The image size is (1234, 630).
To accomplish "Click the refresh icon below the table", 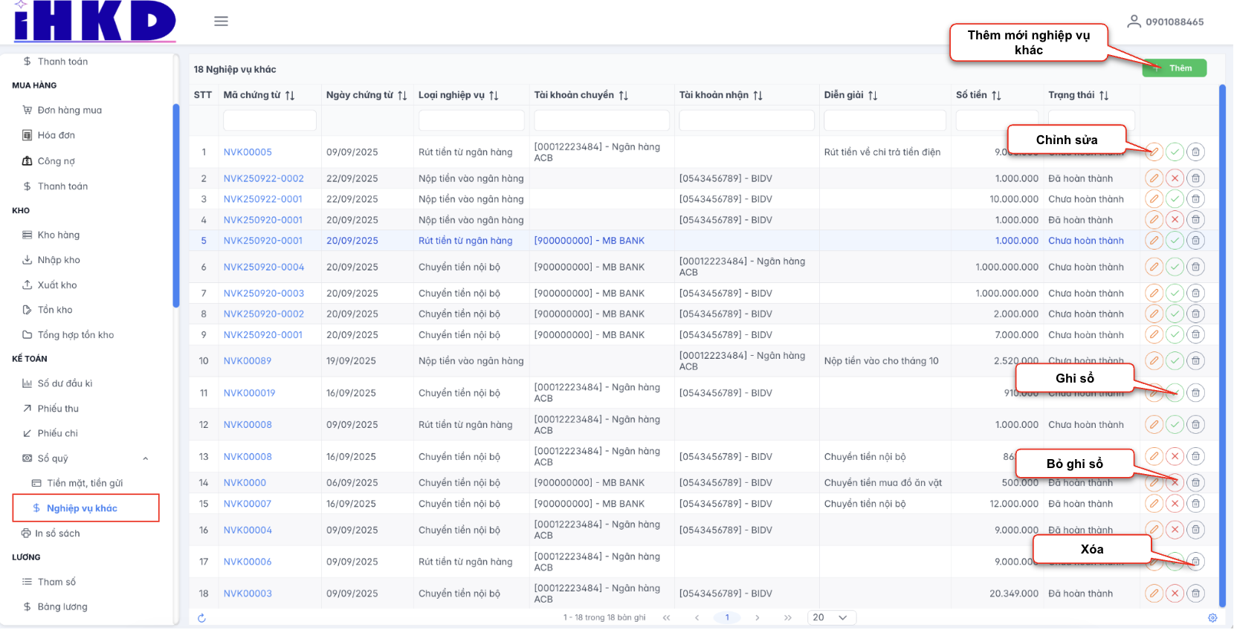I will tap(201, 618).
